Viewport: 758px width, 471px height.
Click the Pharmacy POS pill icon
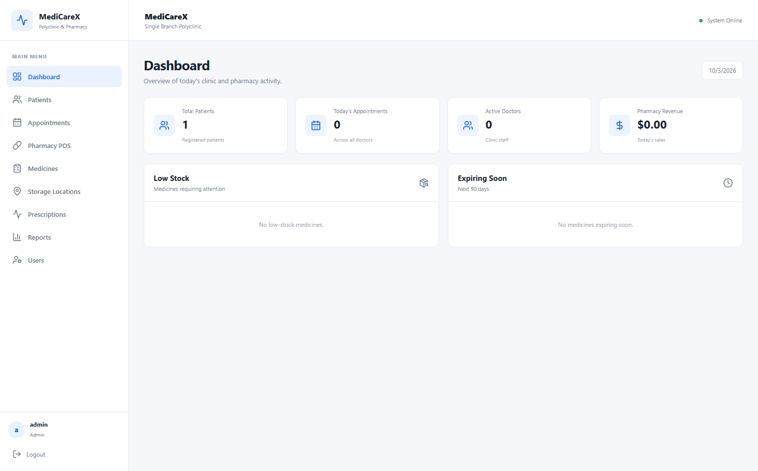tap(17, 146)
